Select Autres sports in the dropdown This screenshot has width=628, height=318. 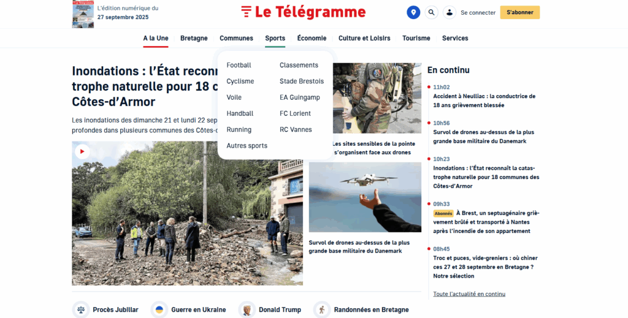pyautogui.click(x=247, y=146)
